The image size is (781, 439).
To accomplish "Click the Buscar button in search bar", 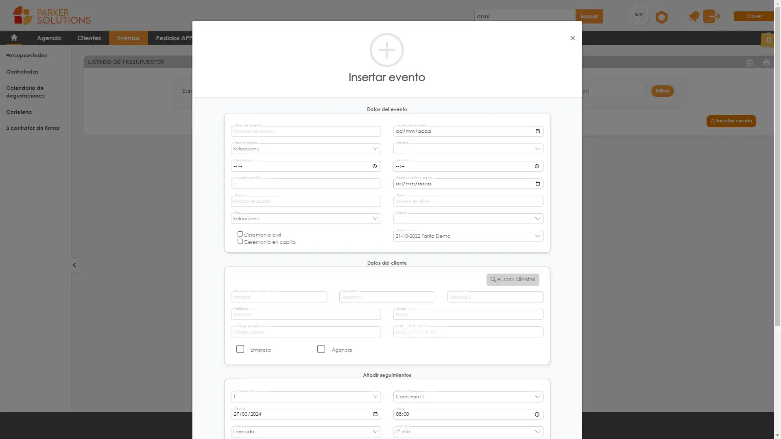I will (589, 16).
